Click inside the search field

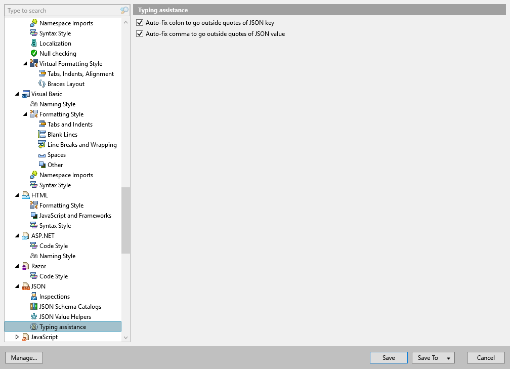tap(61, 10)
